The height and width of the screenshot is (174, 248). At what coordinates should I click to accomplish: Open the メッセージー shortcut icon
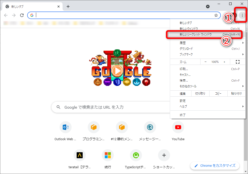tap(150, 127)
